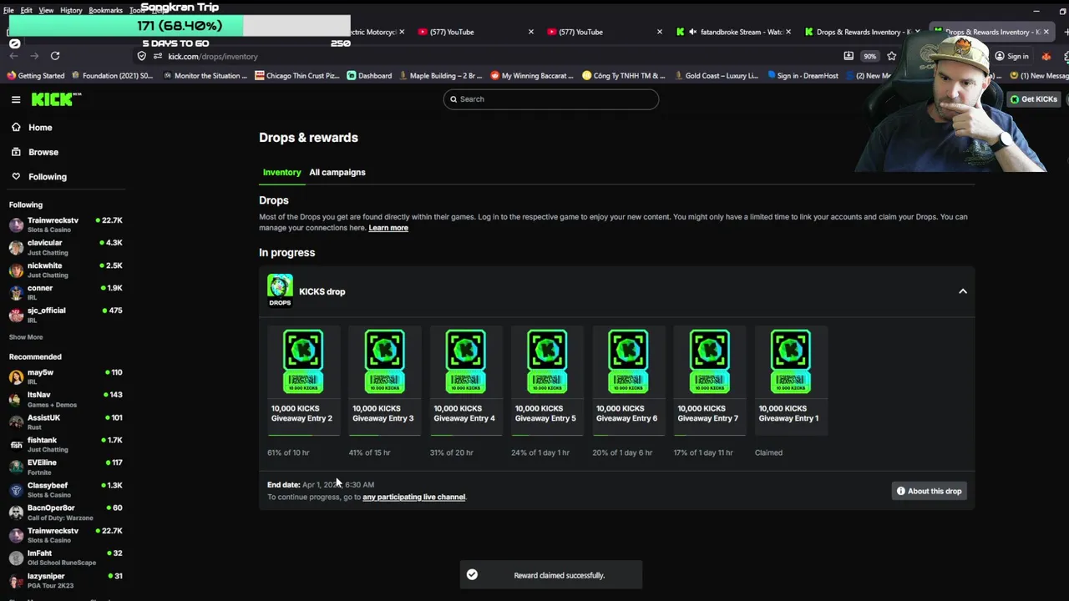1069x601 pixels.
Task: Click the site permissions icon in the address bar
Action: (x=157, y=56)
